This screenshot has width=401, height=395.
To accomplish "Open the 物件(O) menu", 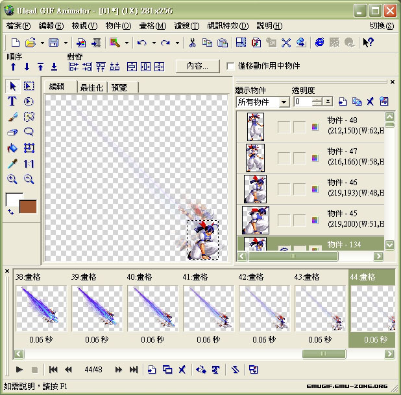I will click(118, 26).
